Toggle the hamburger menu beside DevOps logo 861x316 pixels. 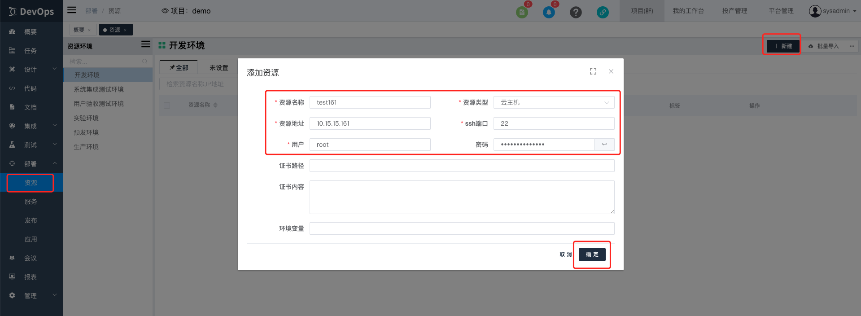point(72,10)
